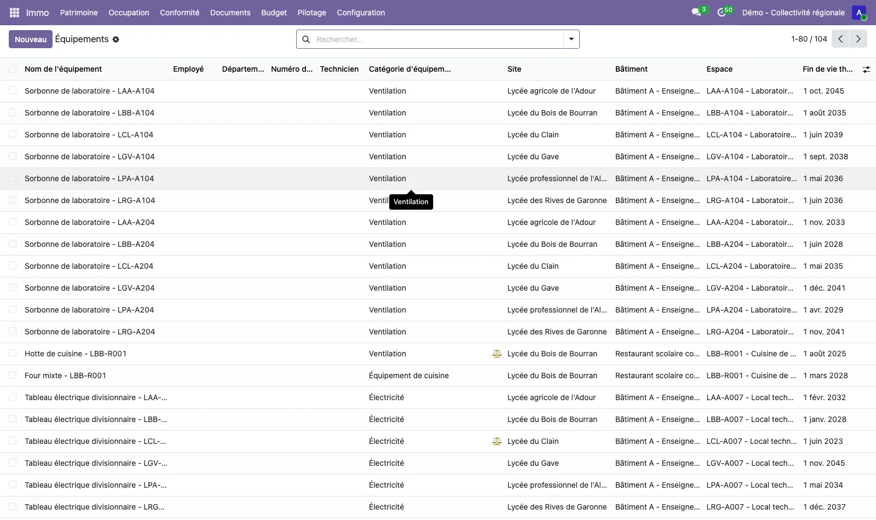
Task: Open the apps grid menu icon
Action: click(15, 13)
